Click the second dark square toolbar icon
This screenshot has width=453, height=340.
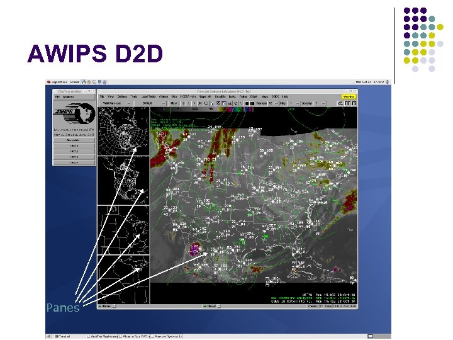coord(252,103)
